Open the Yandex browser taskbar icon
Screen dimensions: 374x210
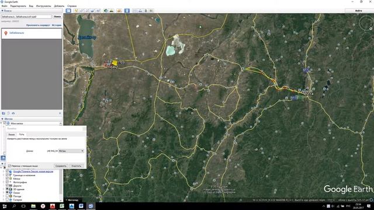[x=43, y=206]
